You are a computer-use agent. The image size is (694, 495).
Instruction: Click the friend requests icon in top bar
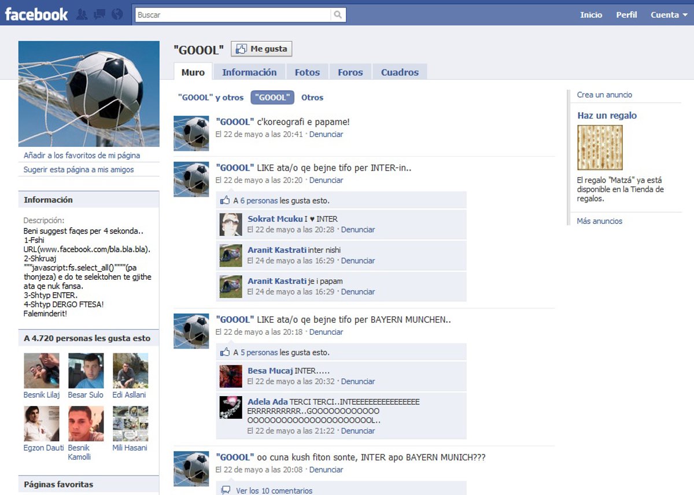tap(82, 14)
